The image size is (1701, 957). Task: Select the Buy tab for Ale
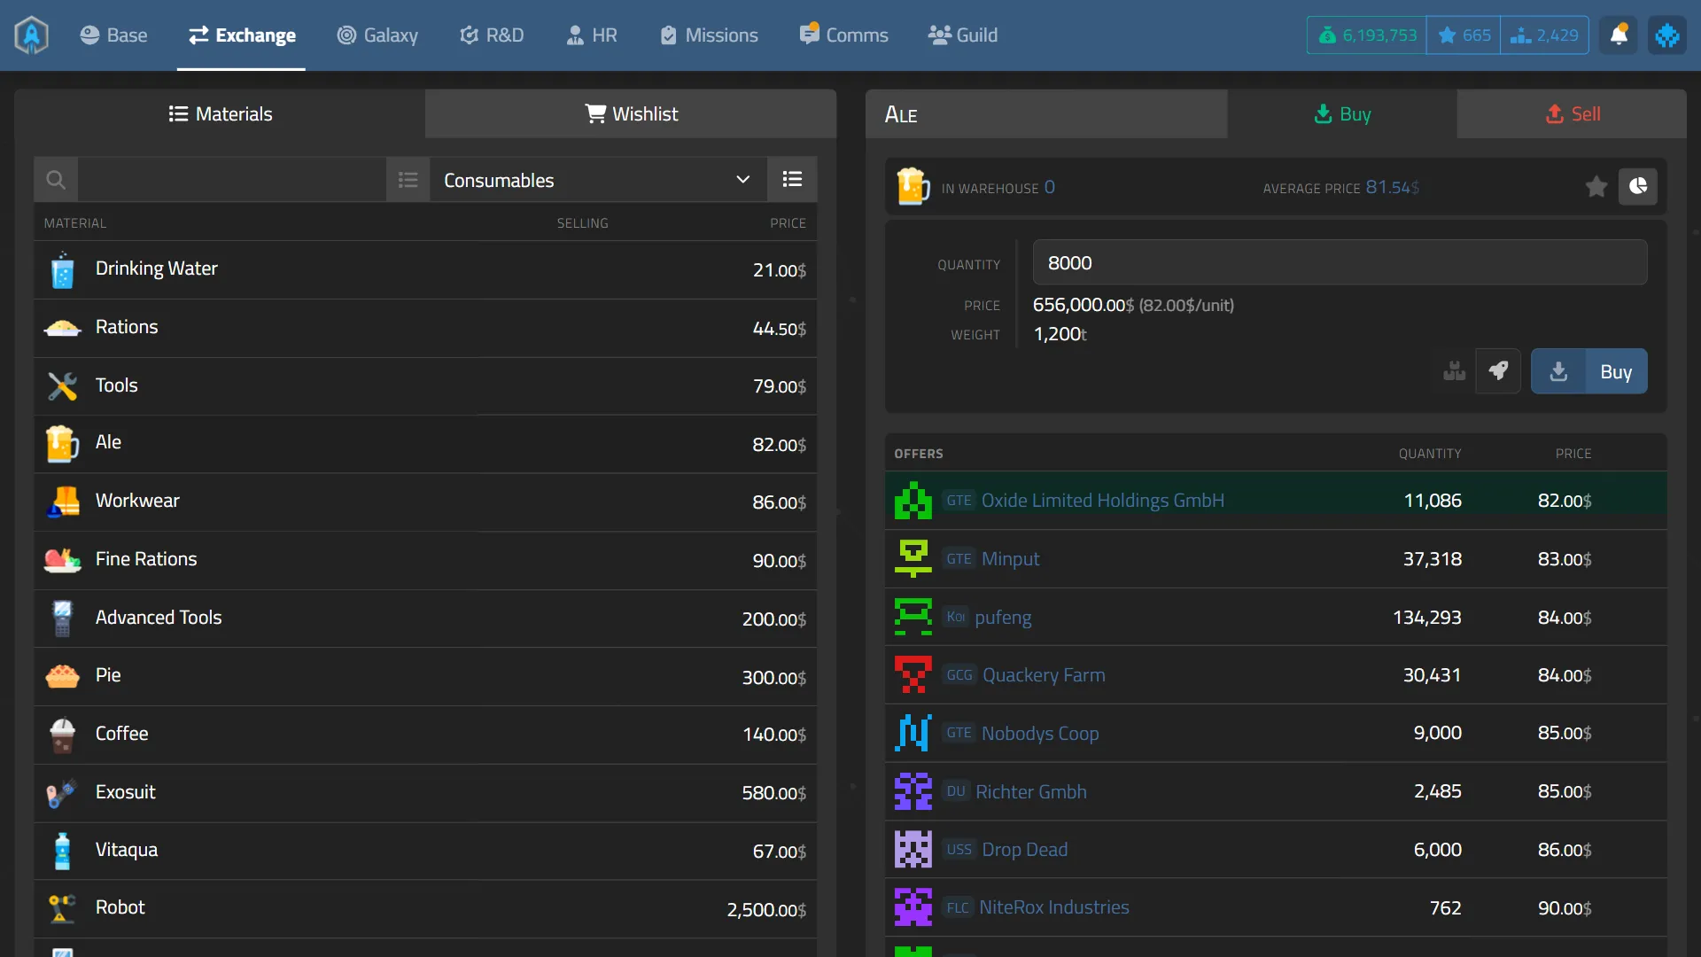1342,113
